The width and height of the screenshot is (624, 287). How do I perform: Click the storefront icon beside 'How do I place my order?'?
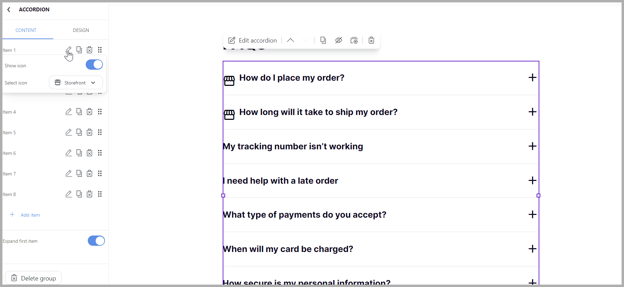tap(229, 81)
